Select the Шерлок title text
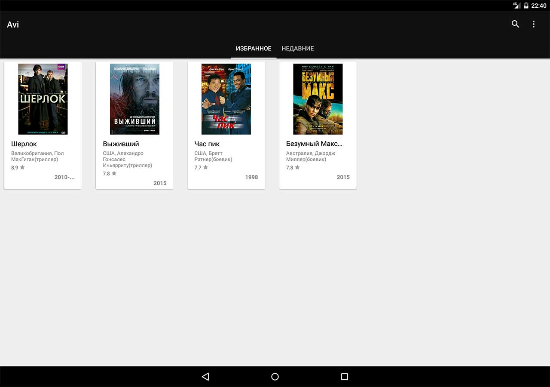The image size is (550, 387). tap(24, 144)
